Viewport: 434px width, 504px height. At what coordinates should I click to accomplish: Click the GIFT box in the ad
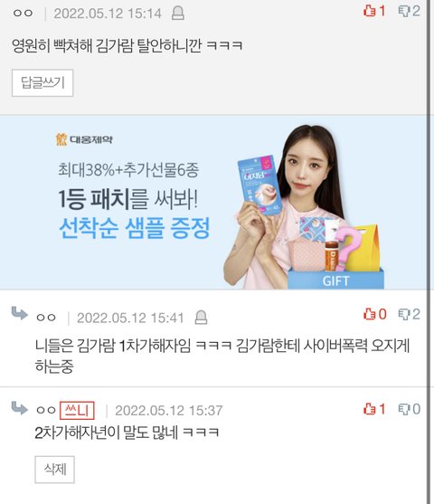(x=335, y=281)
